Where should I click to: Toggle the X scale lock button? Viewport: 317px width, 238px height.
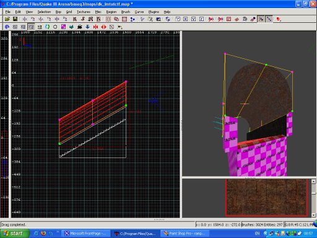click(185, 19)
